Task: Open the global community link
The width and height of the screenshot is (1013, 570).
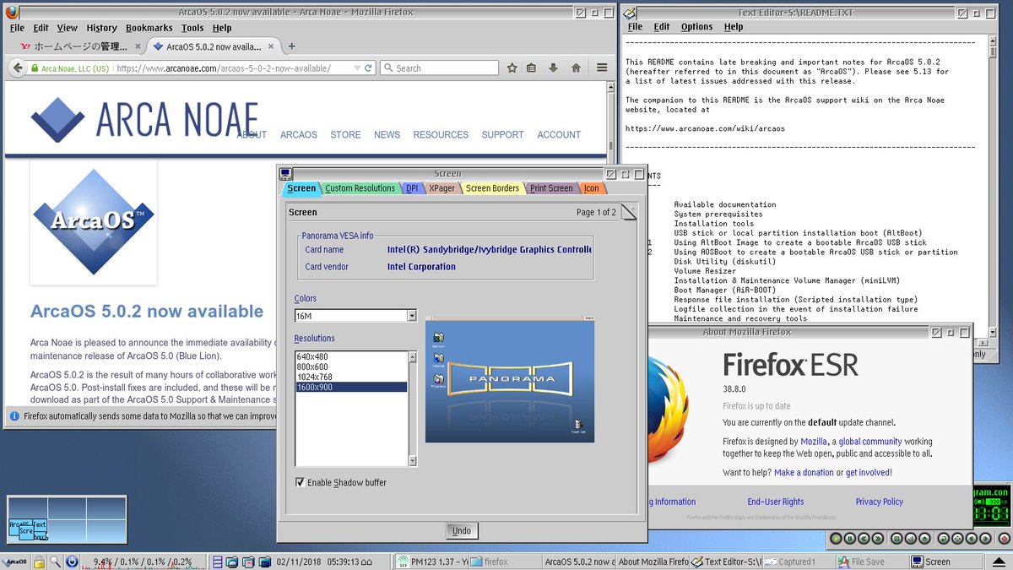Action: (870, 442)
